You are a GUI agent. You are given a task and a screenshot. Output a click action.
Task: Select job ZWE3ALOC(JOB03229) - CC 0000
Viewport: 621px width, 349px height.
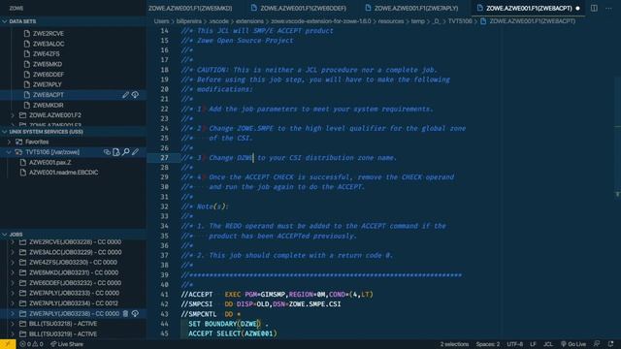(76, 252)
